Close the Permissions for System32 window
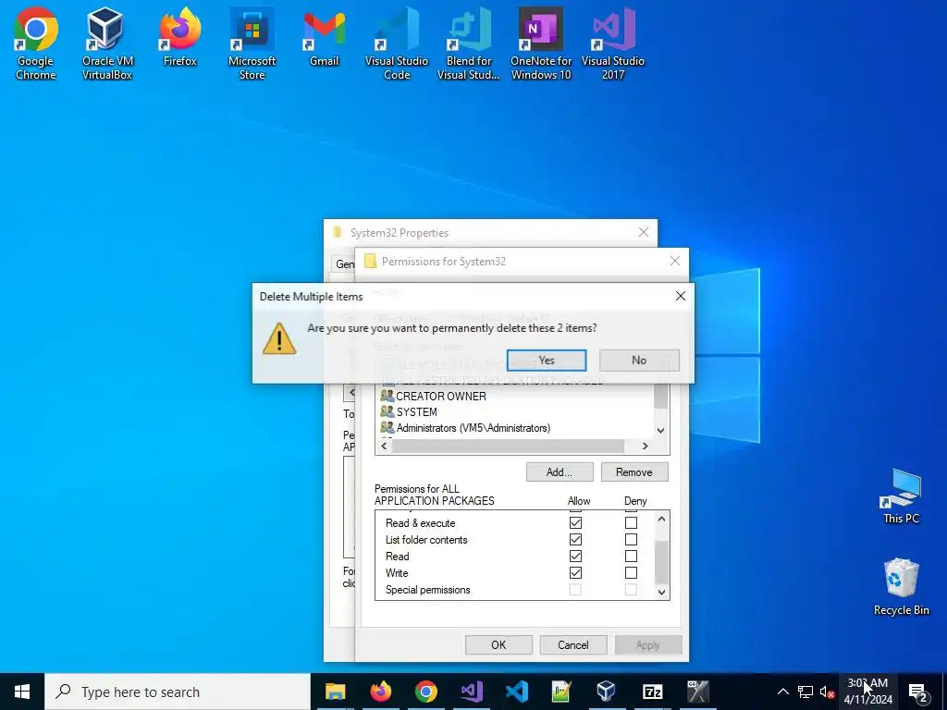Viewport: 947px width, 710px height. pos(674,261)
